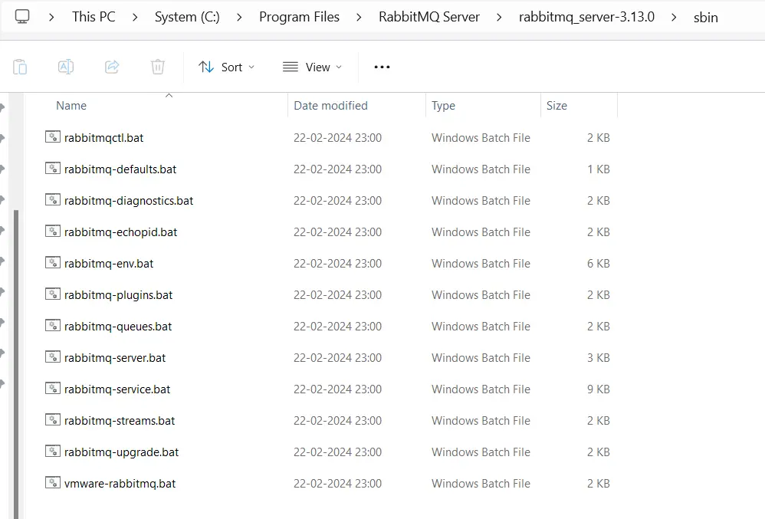Select the rabbitmq-echopid.bat file name
This screenshot has height=519, width=765.
click(x=120, y=232)
